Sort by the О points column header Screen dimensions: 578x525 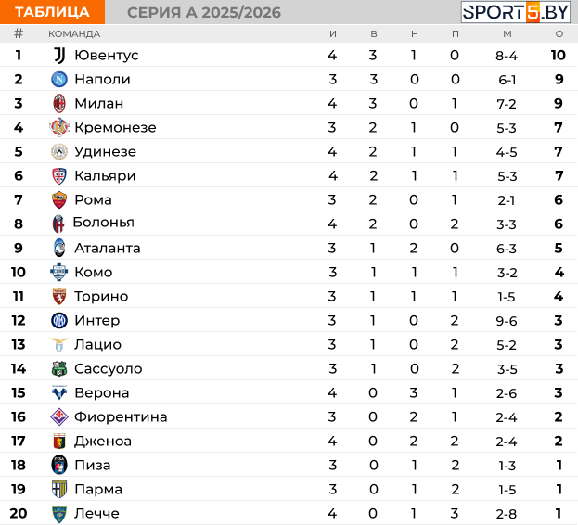(x=559, y=34)
